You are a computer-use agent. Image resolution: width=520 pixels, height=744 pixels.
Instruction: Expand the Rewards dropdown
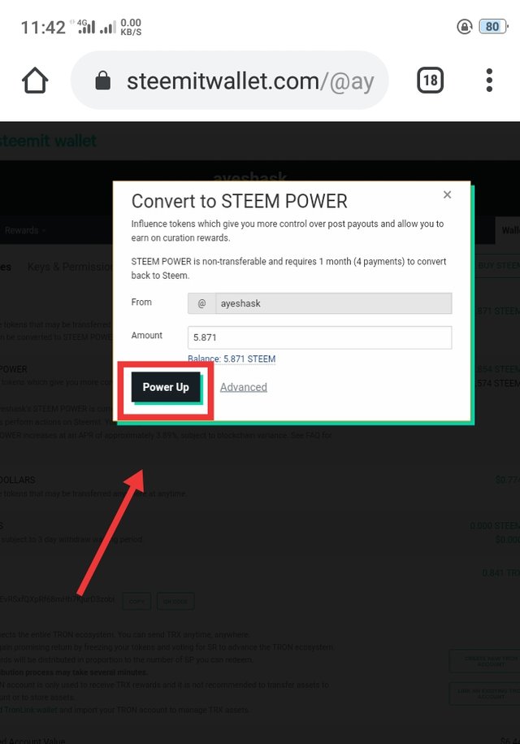pyautogui.click(x=24, y=230)
